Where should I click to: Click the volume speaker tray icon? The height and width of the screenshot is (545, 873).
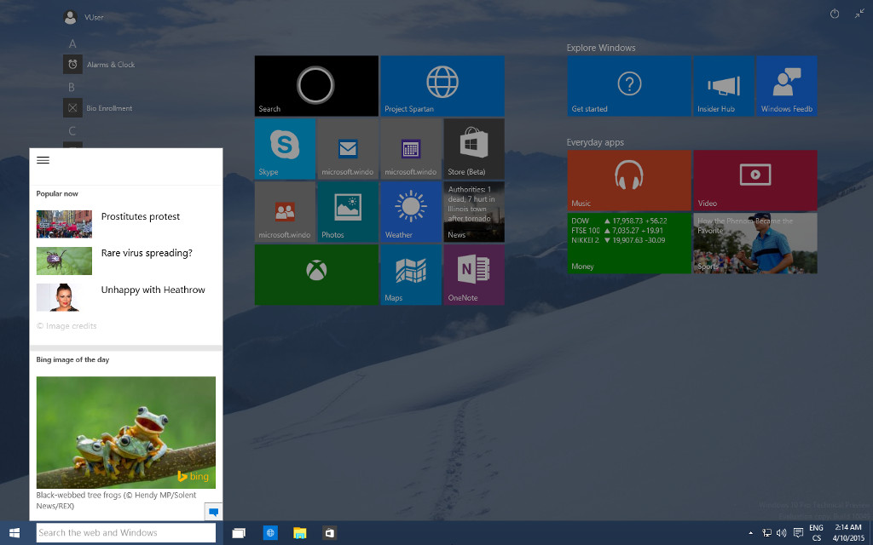pos(781,533)
